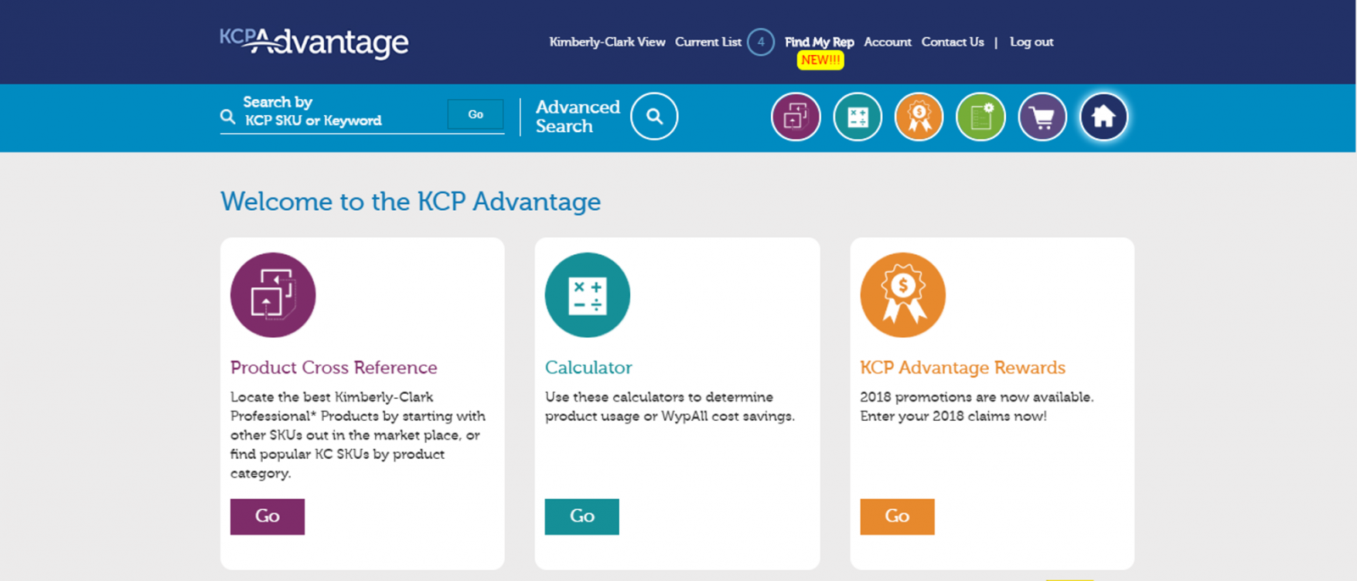Screen dimensions: 1357x581
Task: Open Find My Rep
Action: tap(819, 41)
